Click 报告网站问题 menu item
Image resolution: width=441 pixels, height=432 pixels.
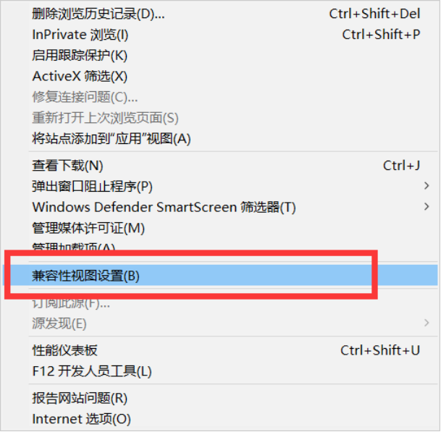click(80, 398)
